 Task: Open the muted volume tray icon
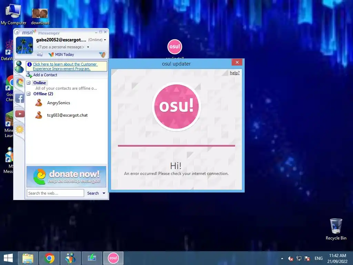pos(290,258)
